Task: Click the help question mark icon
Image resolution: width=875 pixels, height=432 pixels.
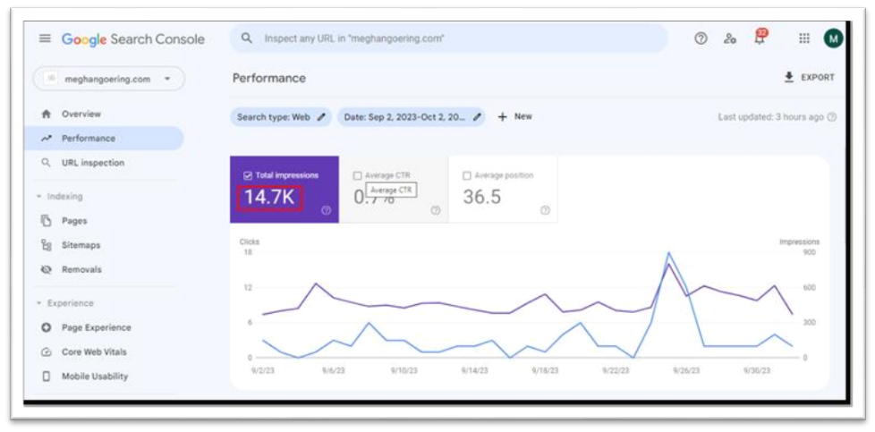Action: click(x=701, y=38)
